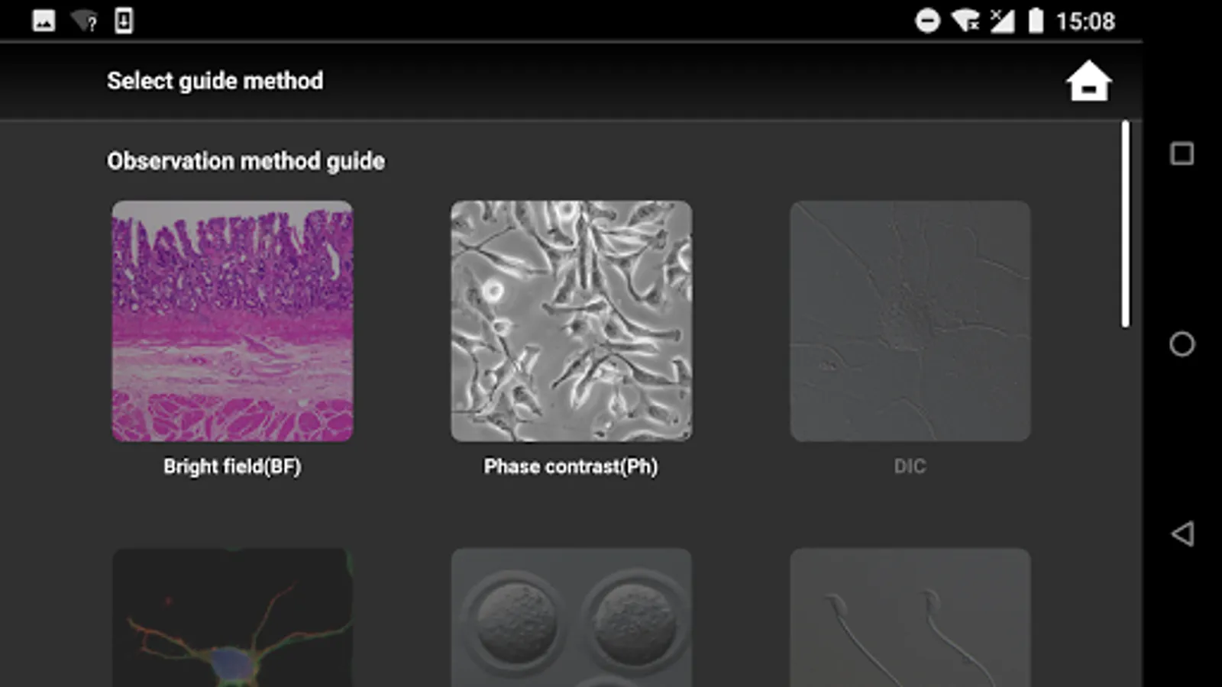Tap the do-not-disturb status icon
Image resolution: width=1222 pixels, height=687 pixels.
tap(927, 21)
